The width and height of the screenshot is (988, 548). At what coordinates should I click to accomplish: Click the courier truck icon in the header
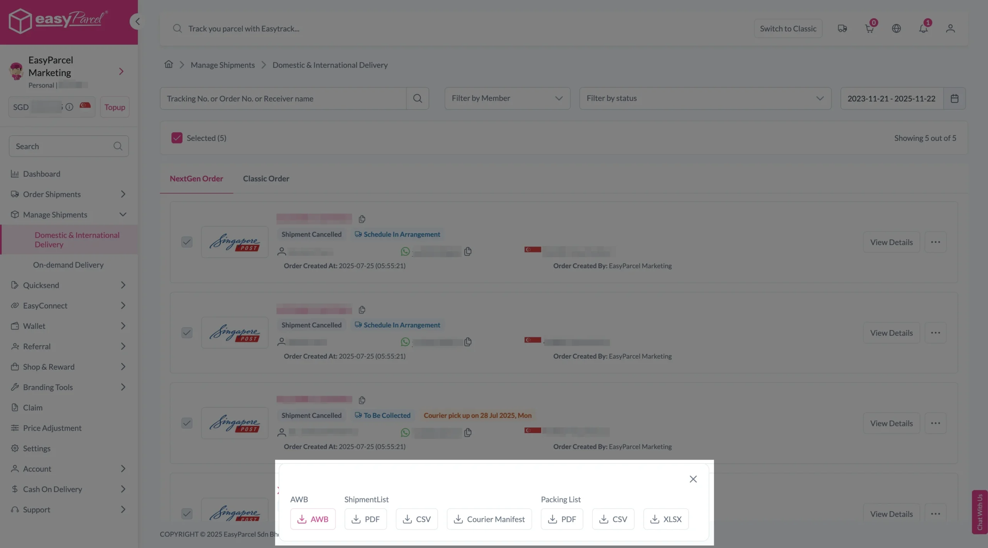[842, 28]
